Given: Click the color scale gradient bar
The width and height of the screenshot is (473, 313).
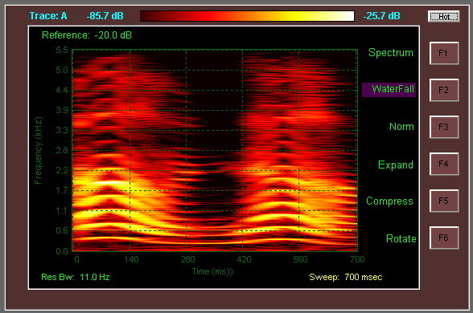Looking at the screenshot, I should tap(247, 16).
